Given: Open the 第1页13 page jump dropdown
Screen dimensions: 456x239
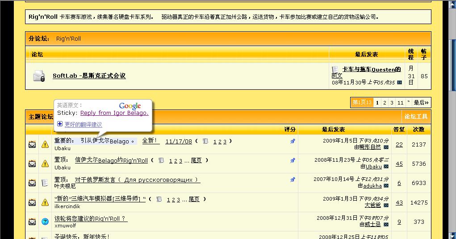Looking at the screenshot, I should [362, 102].
